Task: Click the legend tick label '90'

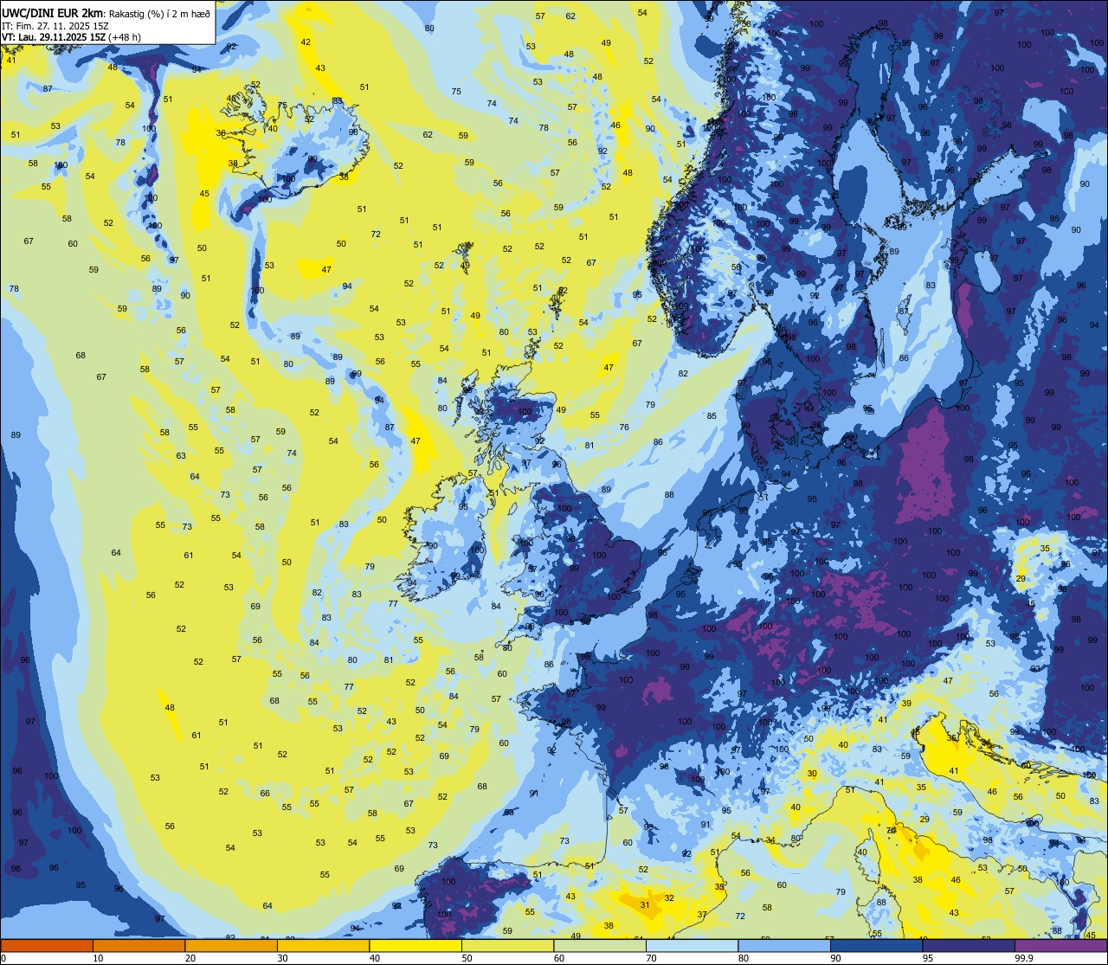Action: click(x=835, y=958)
